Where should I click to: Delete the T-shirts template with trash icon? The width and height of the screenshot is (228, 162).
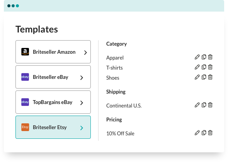click(x=210, y=67)
